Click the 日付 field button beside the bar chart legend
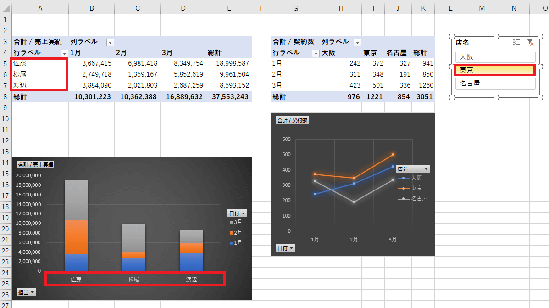549x308 pixels. 237,213
